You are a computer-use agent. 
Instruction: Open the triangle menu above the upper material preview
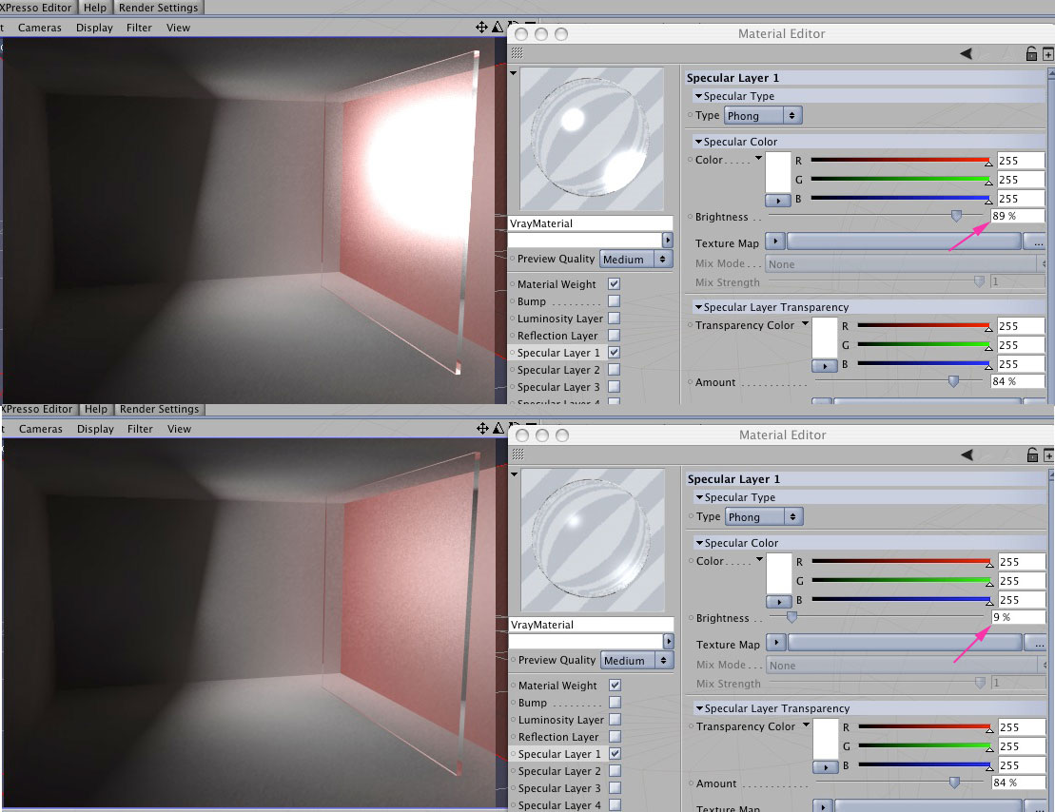click(x=514, y=72)
